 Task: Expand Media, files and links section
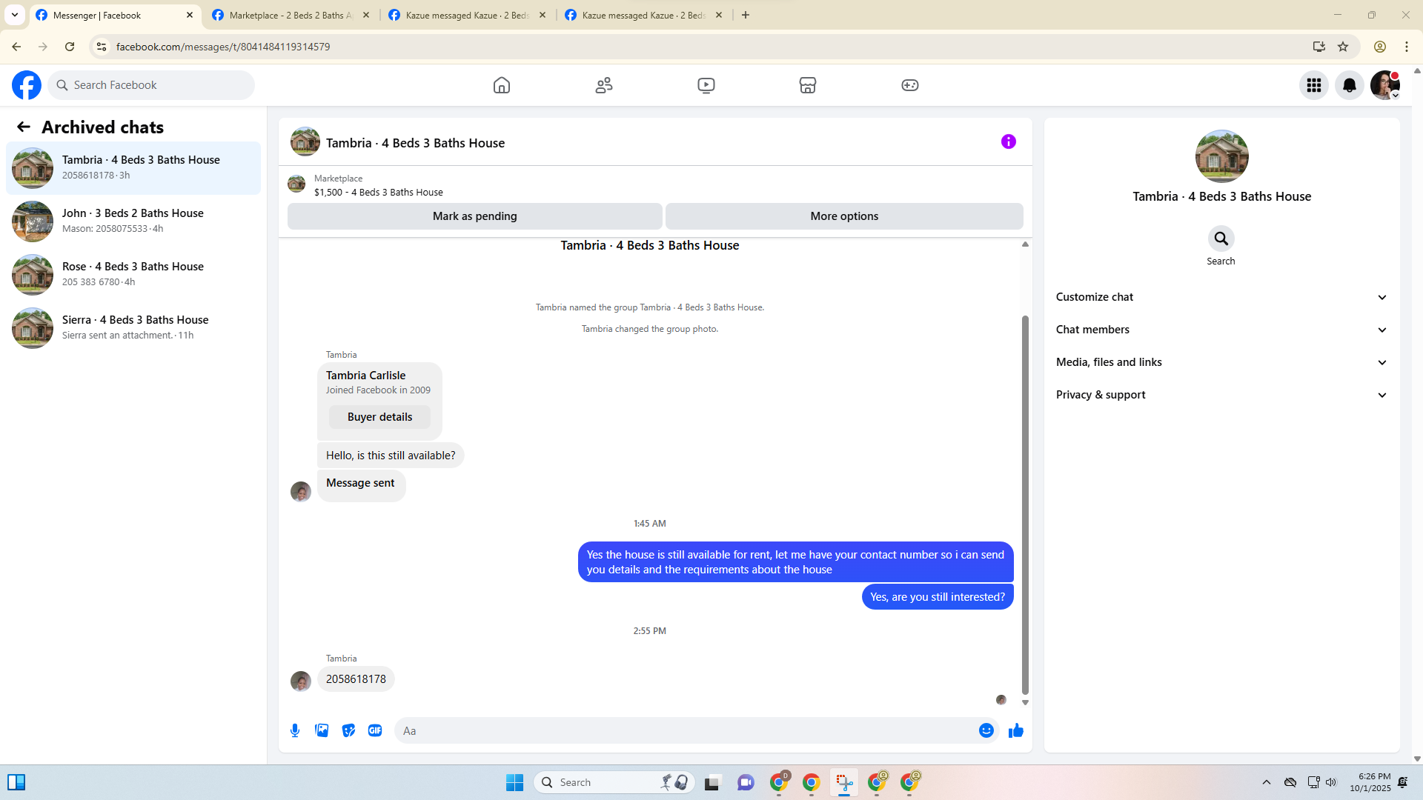1221,362
